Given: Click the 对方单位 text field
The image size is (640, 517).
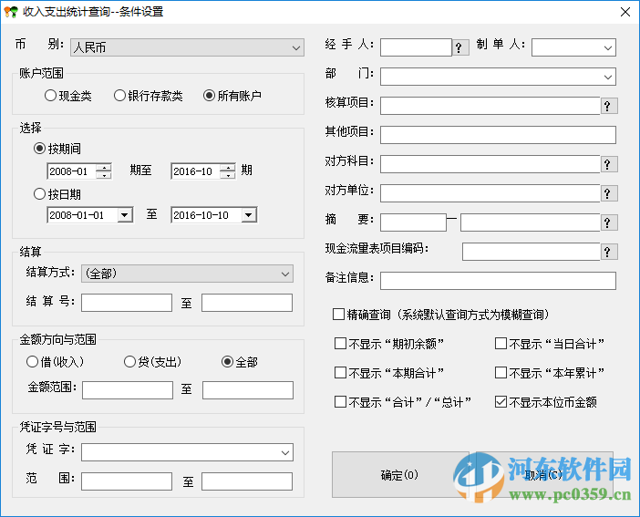Looking at the screenshot, I should [x=490, y=193].
